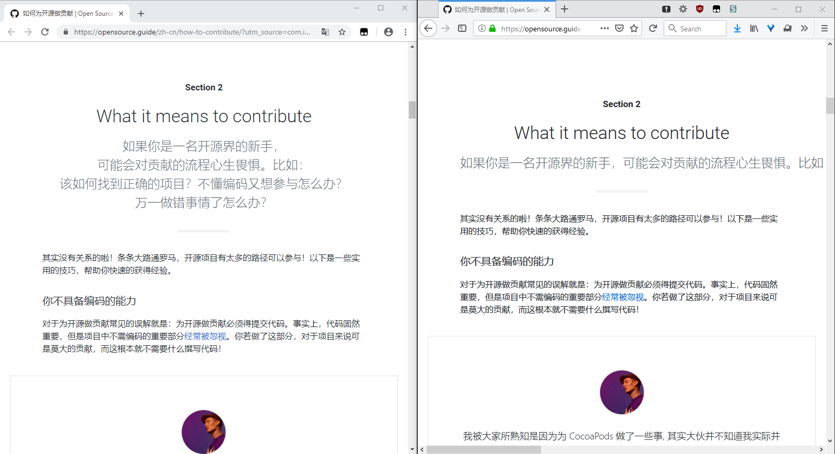
Task: Click 经常被忽视 link in the Firefox page
Action: [x=623, y=297]
